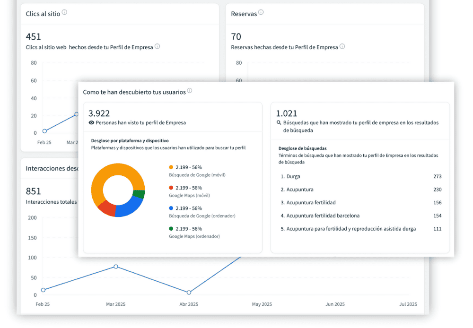This screenshot has height=328, width=473.
Task: Click the Feb 25 data point in the Clics al sitio chart
Action: coord(44,131)
